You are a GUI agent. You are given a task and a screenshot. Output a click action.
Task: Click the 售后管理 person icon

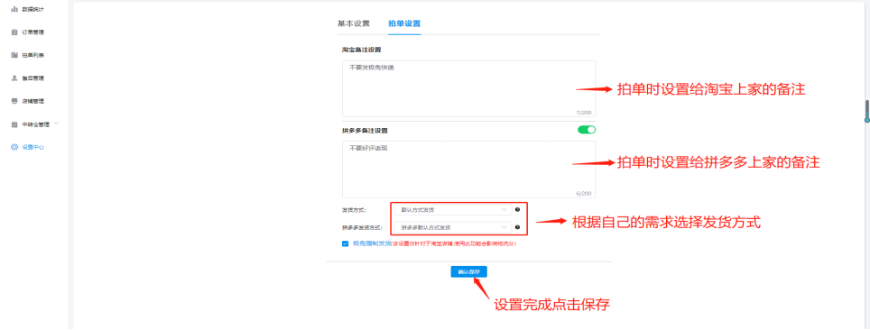tap(14, 78)
